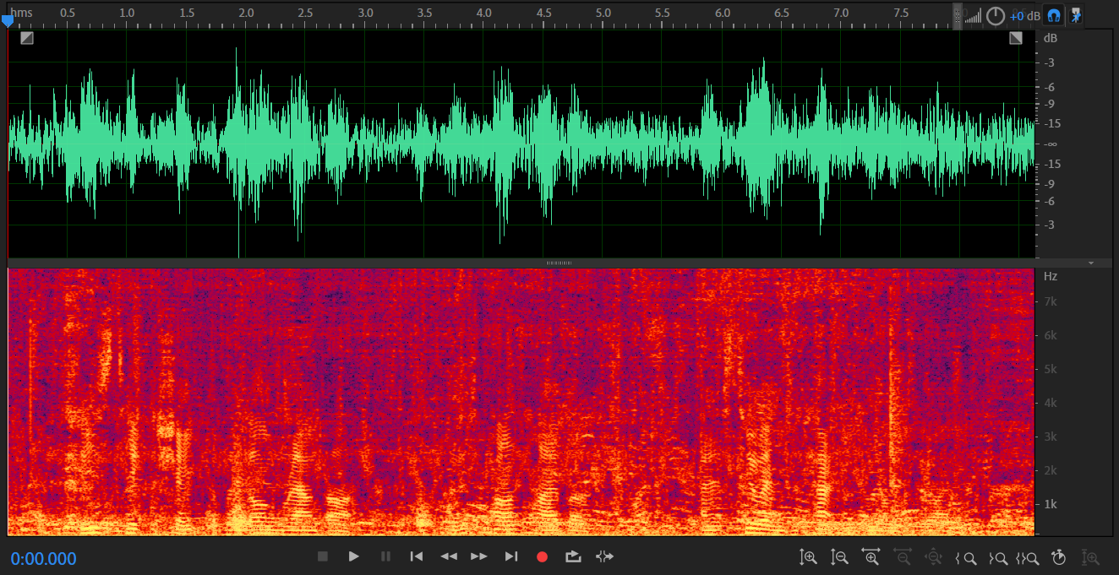
Task: Zoom in amplitude
Action: coord(808,557)
